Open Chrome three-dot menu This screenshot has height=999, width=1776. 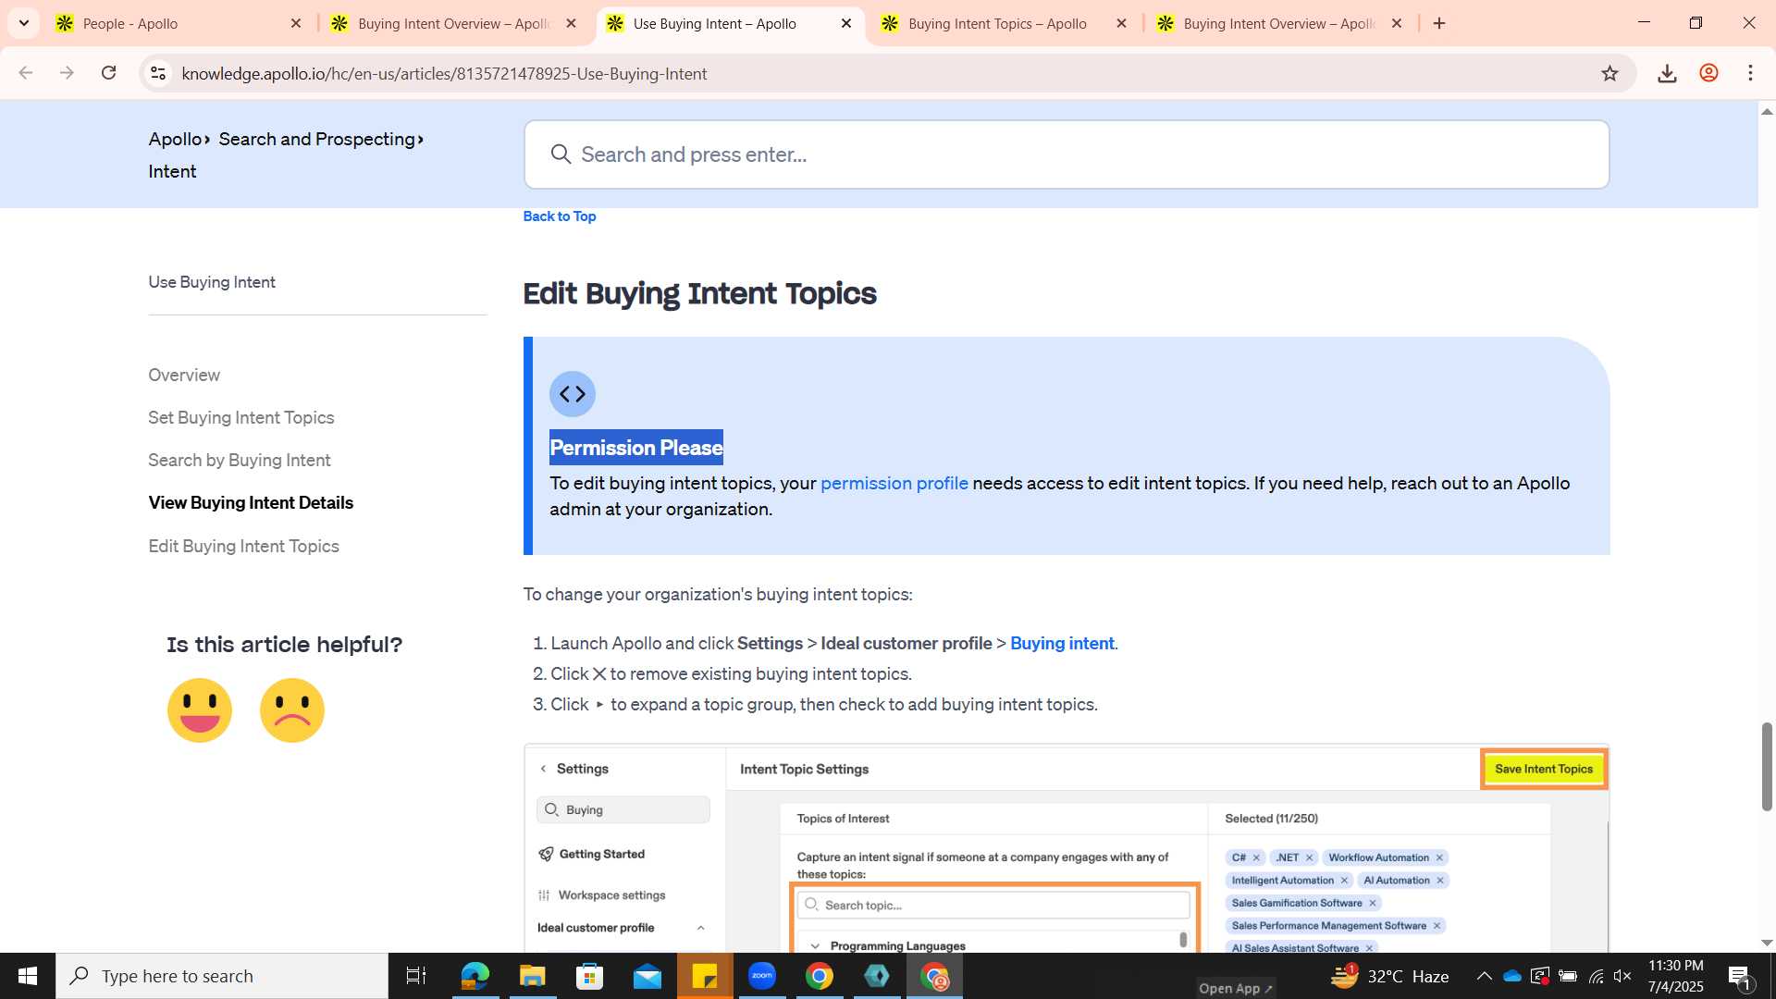(x=1750, y=73)
